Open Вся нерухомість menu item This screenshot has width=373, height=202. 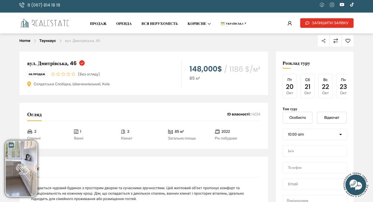(160, 23)
